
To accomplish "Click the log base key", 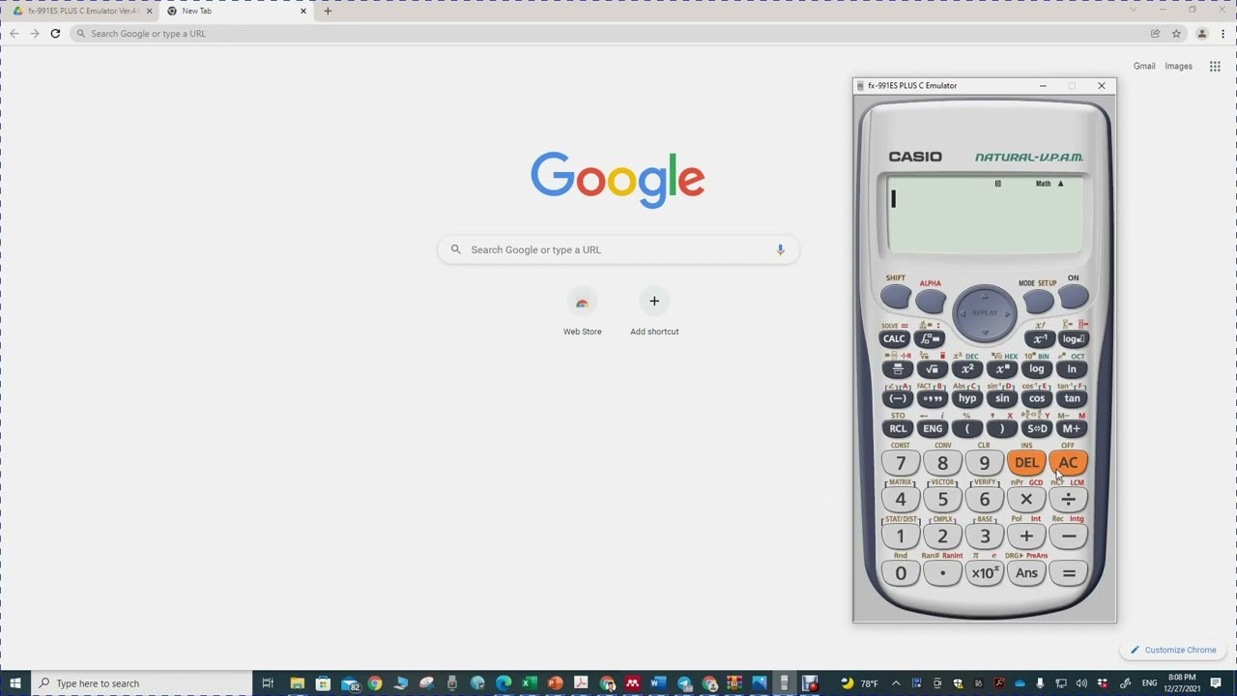I will 1073,339.
